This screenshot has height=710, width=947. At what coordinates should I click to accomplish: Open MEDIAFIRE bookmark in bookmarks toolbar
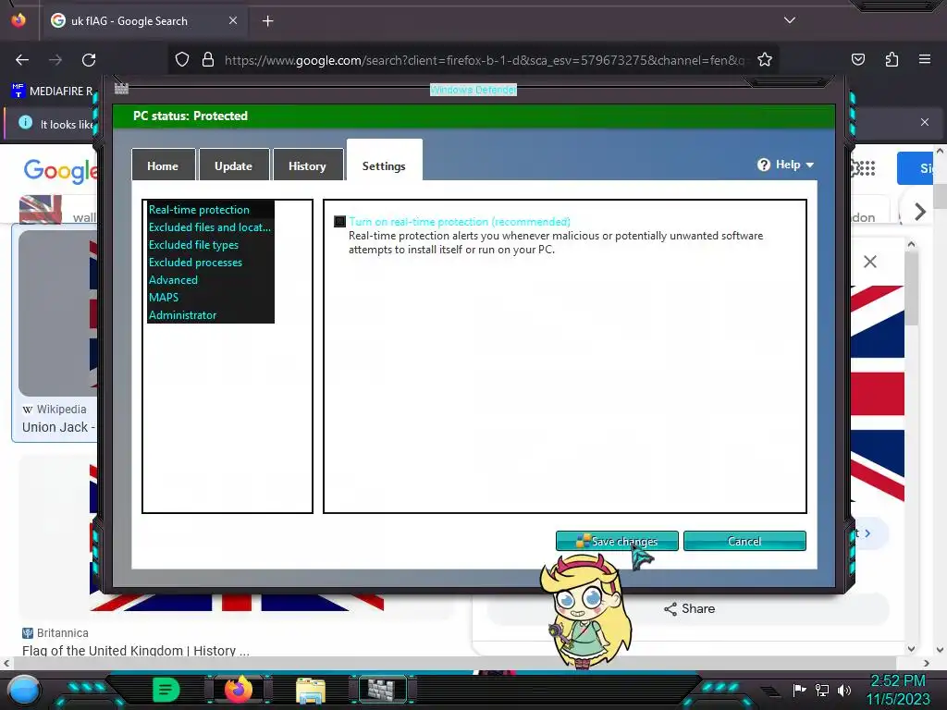tap(52, 92)
